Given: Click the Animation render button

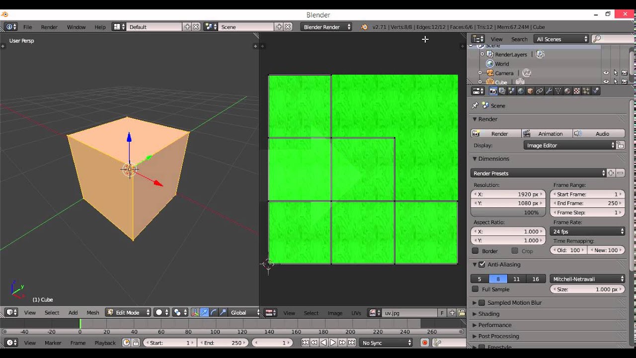Looking at the screenshot, I should (x=547, y=134).
